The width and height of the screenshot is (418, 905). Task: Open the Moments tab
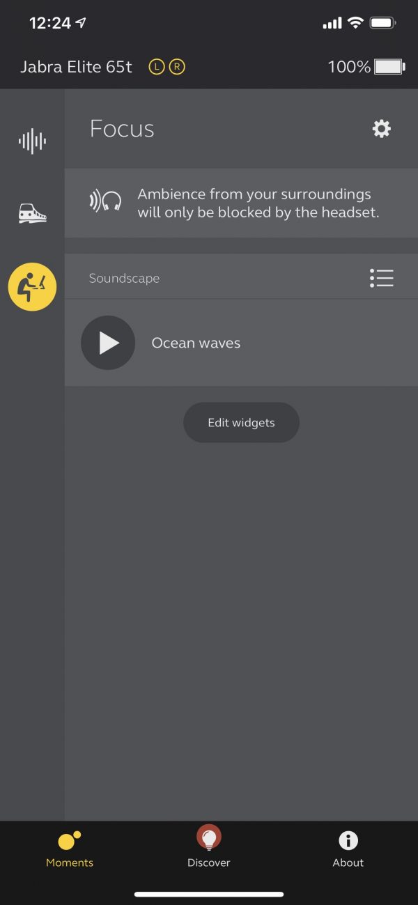[x=70, y=849]
